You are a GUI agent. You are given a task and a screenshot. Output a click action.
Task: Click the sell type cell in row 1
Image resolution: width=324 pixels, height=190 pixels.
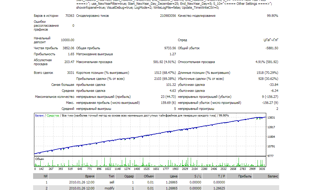[112, 182]
